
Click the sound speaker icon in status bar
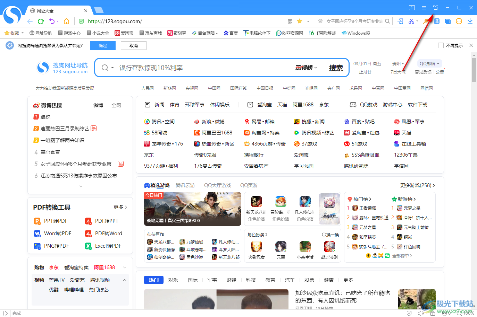coord(420,313)
